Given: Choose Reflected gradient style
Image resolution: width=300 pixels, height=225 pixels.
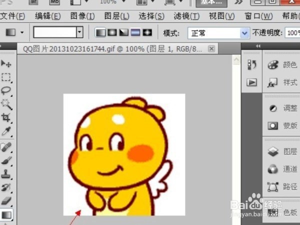Looking at the screenshot, I should [x=135, y=32].
